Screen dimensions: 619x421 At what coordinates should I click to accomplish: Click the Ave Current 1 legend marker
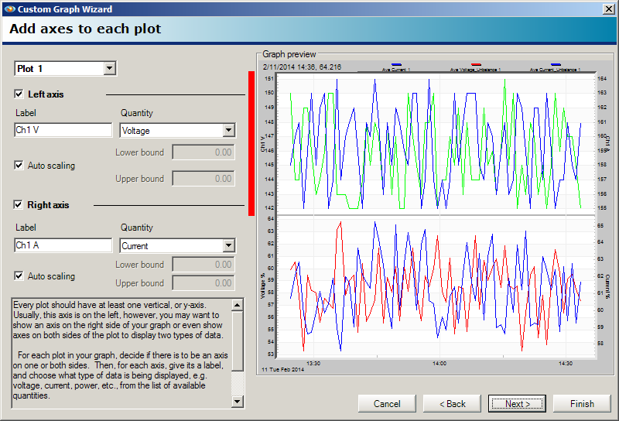tap(396, 66)
